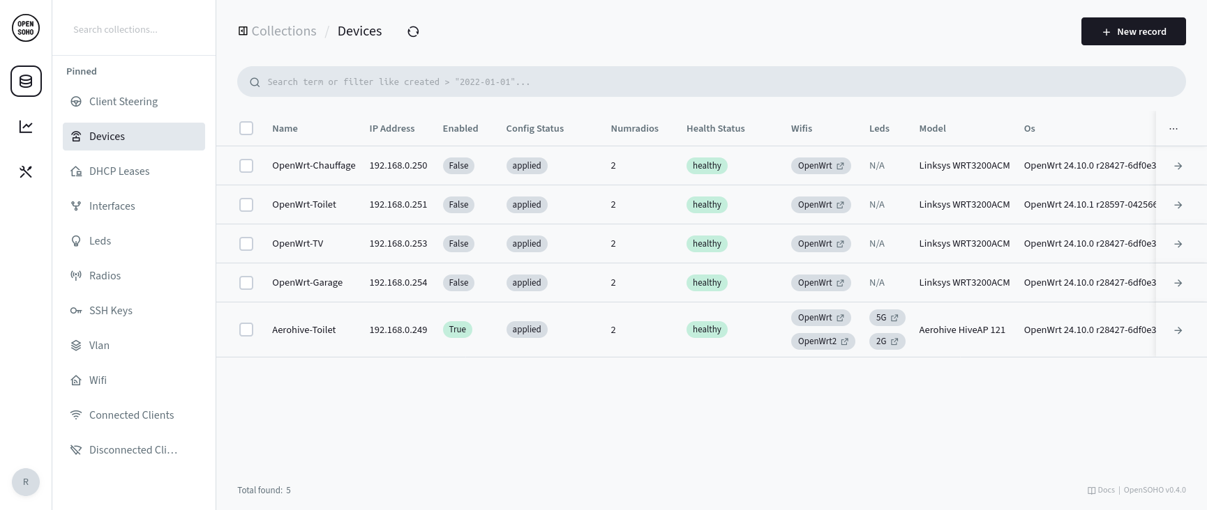This screenshot has height=510, width=1207.
Task: Open the user avatar R menu
Action: click(x=26, y=482)
